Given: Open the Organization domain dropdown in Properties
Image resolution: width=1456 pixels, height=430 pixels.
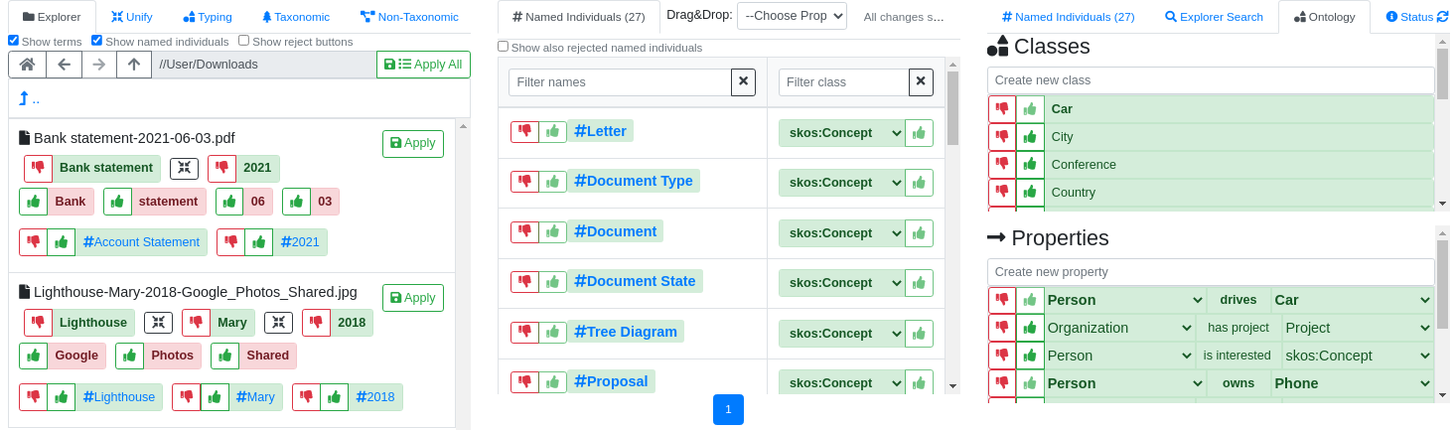Looking at the screenshot, I should [x=1119, y=328].
